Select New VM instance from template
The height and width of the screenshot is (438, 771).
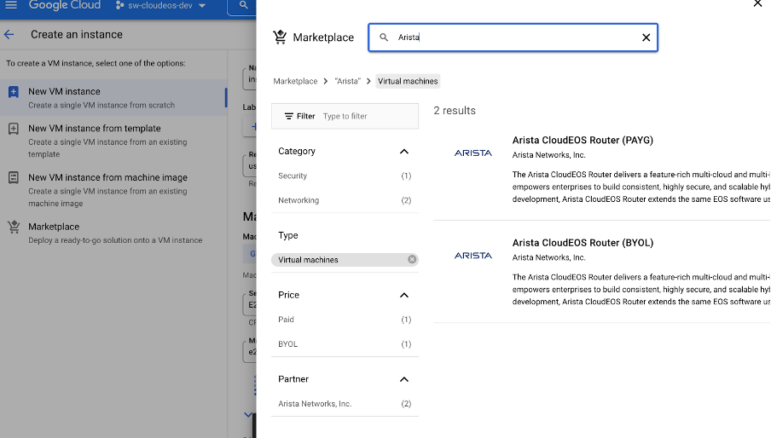click(113, 141)
